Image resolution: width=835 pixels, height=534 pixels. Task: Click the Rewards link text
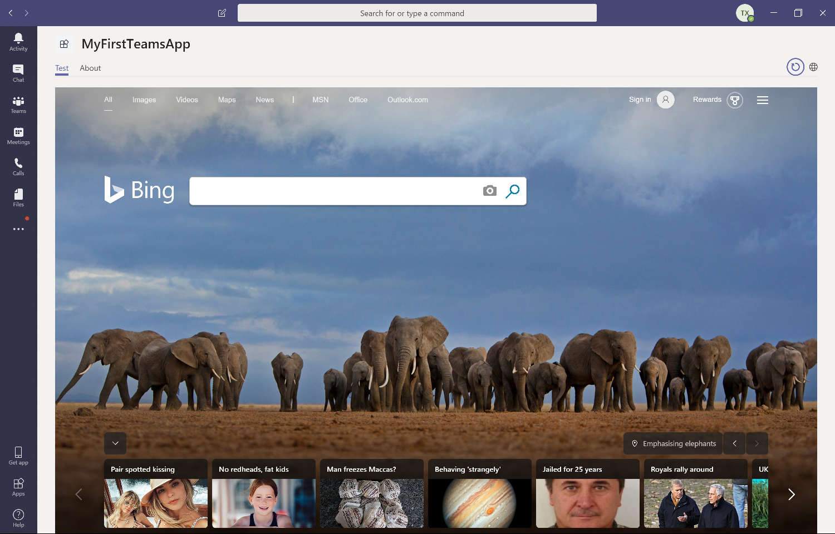point(707,100)
